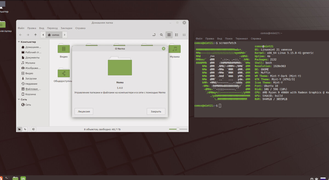Open the Вид menu in the terminal window
The width and height of the screenshot is (329, 180).
tap(220, 39)
